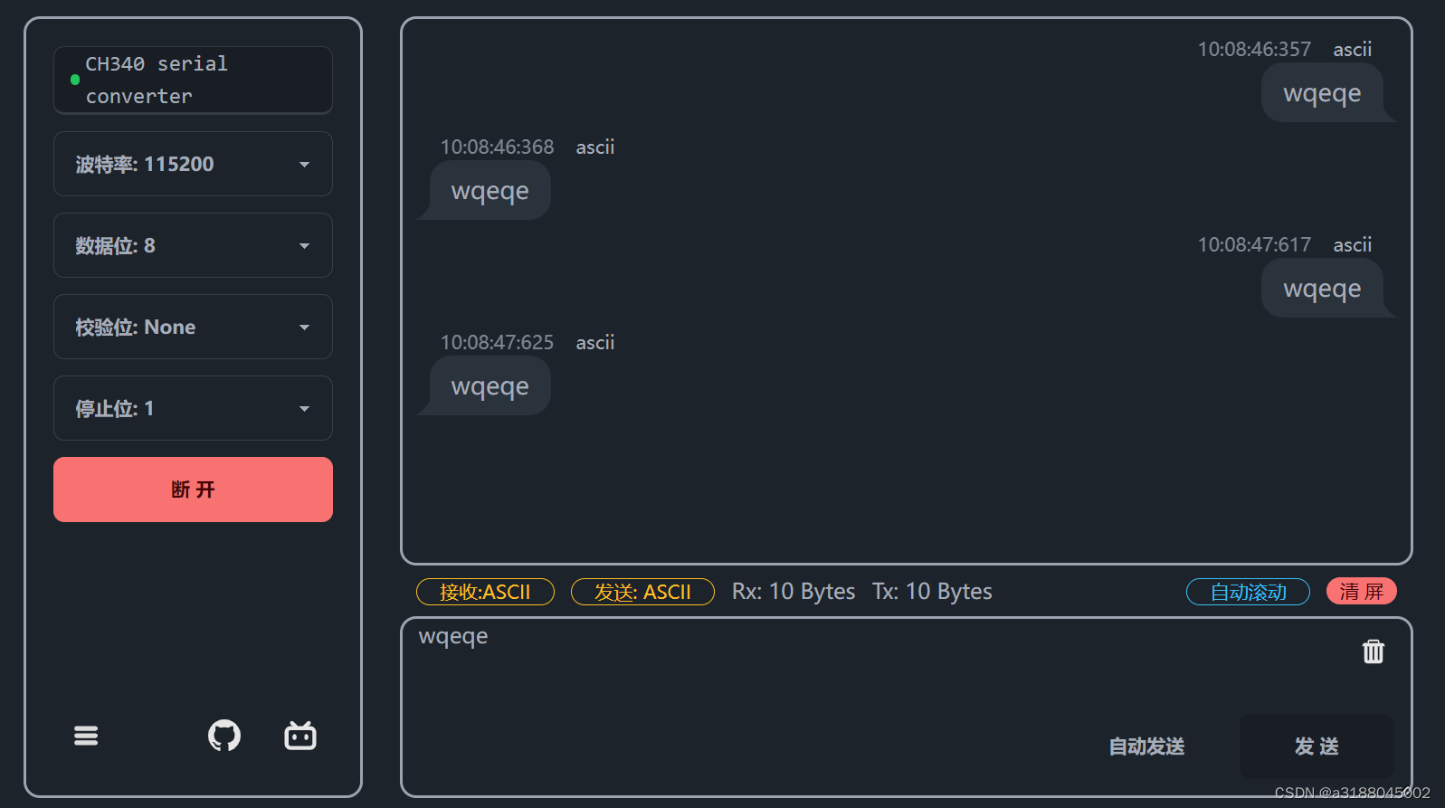1445x808 pixels.
Task: Click timestamp 10:08:47:625
Action: tap(497, 342)
